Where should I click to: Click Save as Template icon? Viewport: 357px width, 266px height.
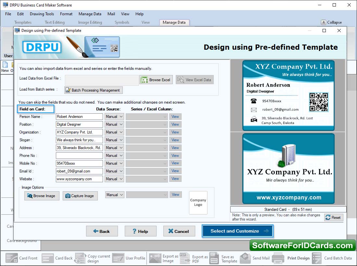tap(214, 258)
